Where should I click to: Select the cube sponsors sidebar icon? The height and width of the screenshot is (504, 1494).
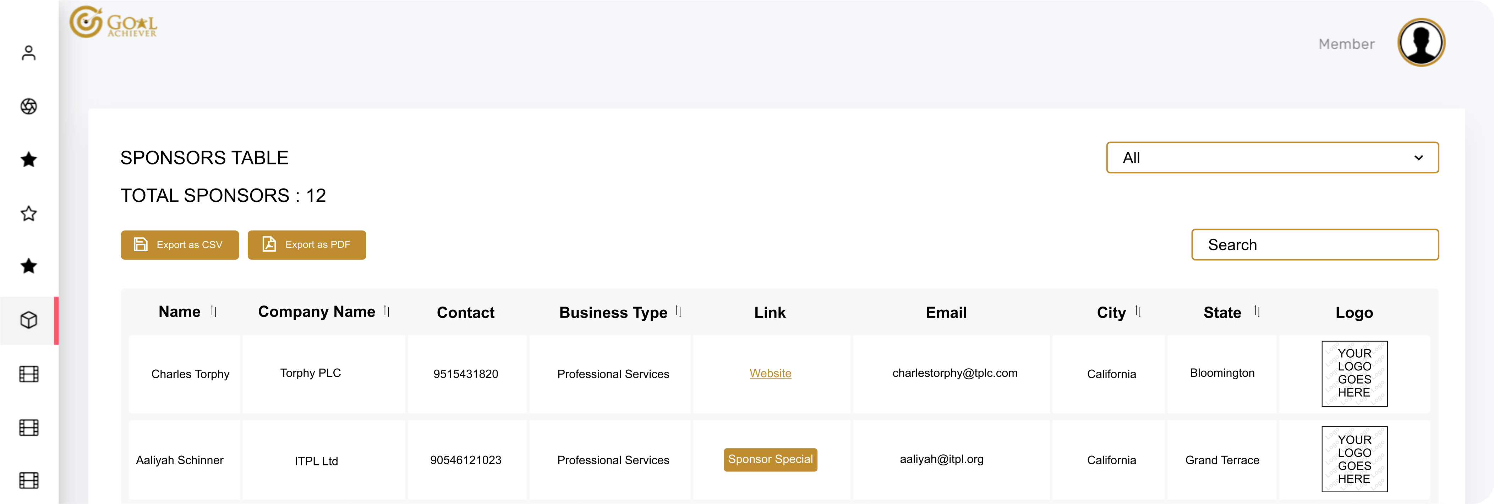point(28,320)
